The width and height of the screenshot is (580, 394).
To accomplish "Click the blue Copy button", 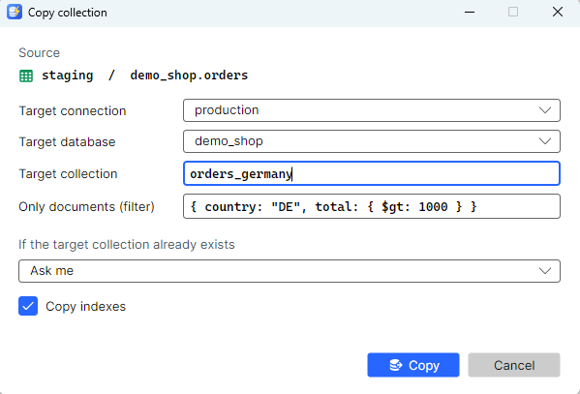I will tap(413, 365).
